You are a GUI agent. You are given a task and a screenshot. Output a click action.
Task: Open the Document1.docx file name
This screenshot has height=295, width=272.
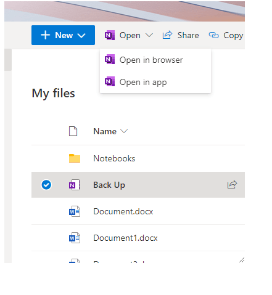125,238
